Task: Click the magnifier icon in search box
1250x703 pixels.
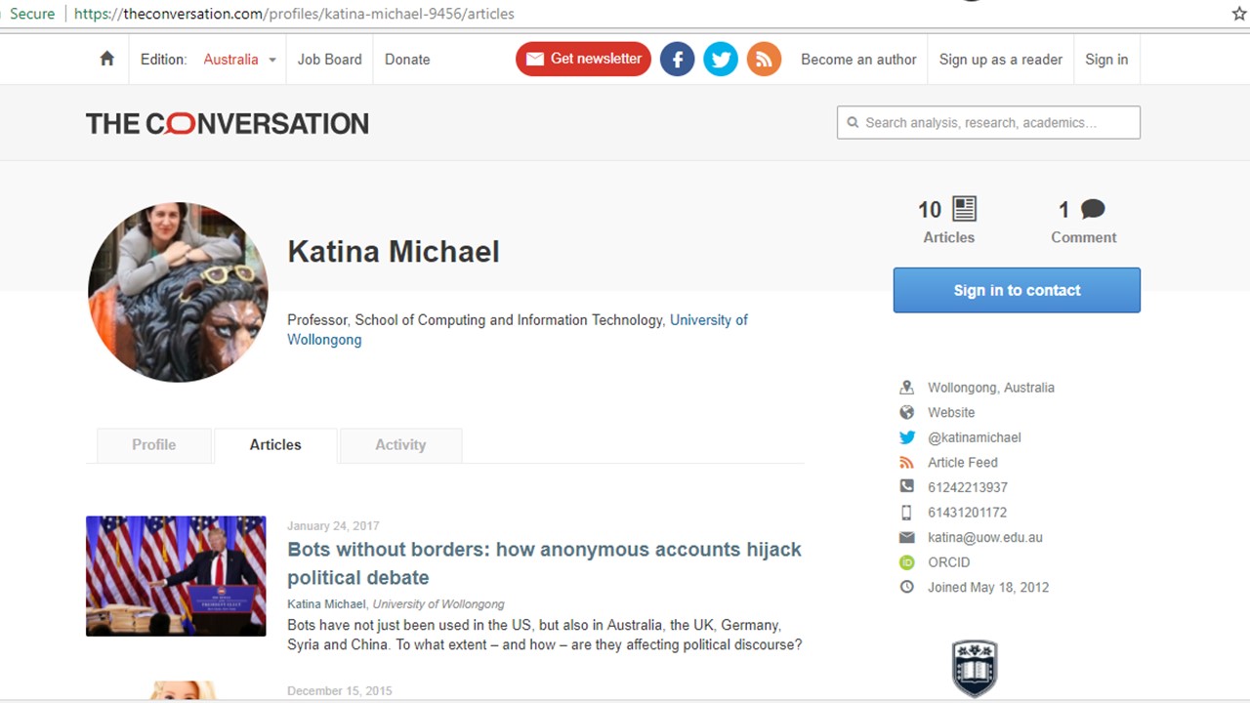Action: [853, 123]
